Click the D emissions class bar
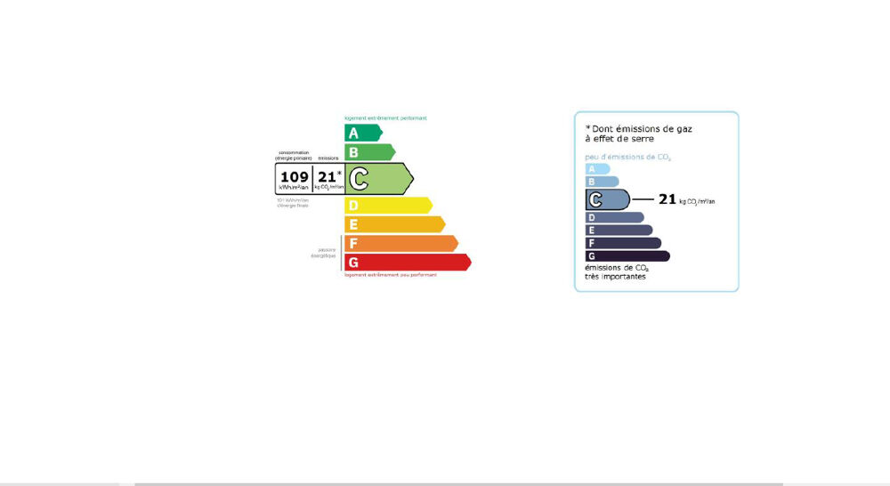Screen dimensions: 890x486 tap(615, 217)
